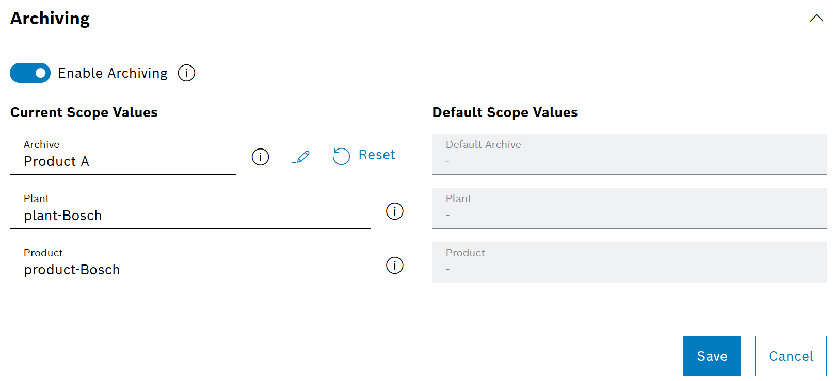833x381 pixels.
Task: Focus the Product field with product-Bosch
Action: point(190,262)
